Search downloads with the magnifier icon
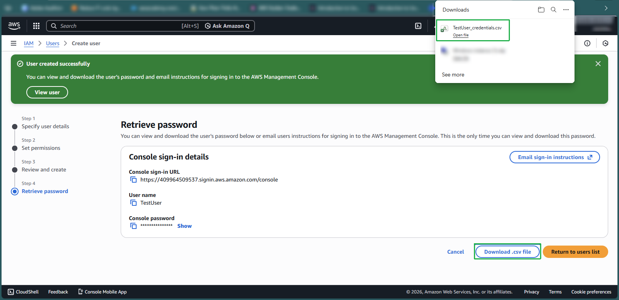Viewport: 619px width, 300px height. 554,10
